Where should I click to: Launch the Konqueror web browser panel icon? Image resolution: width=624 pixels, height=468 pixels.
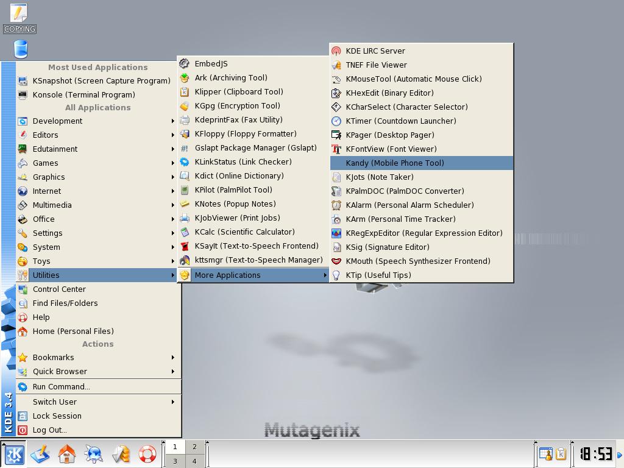(94, 454)
